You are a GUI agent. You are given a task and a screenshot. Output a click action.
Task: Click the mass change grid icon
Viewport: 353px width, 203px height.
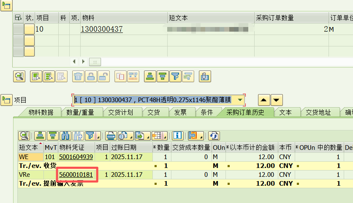pyautogui.click(x=133, y=76)
